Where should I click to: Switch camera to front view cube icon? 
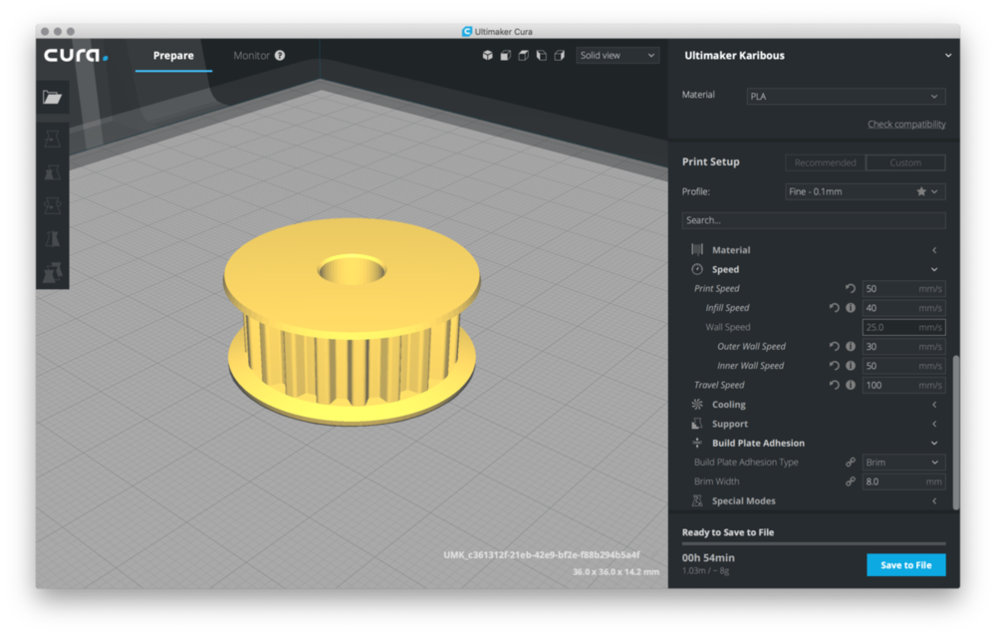click(505, 56)
